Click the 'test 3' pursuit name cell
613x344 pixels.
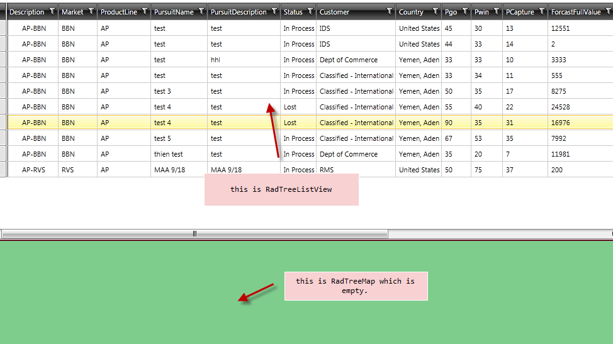tap(162, 91)
